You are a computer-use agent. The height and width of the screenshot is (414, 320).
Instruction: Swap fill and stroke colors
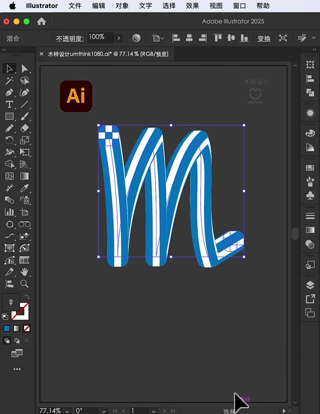27,296
